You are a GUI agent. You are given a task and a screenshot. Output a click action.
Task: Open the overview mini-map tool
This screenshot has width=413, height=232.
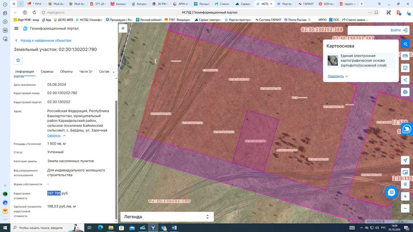pyautogui.click(x=405, y=173)
